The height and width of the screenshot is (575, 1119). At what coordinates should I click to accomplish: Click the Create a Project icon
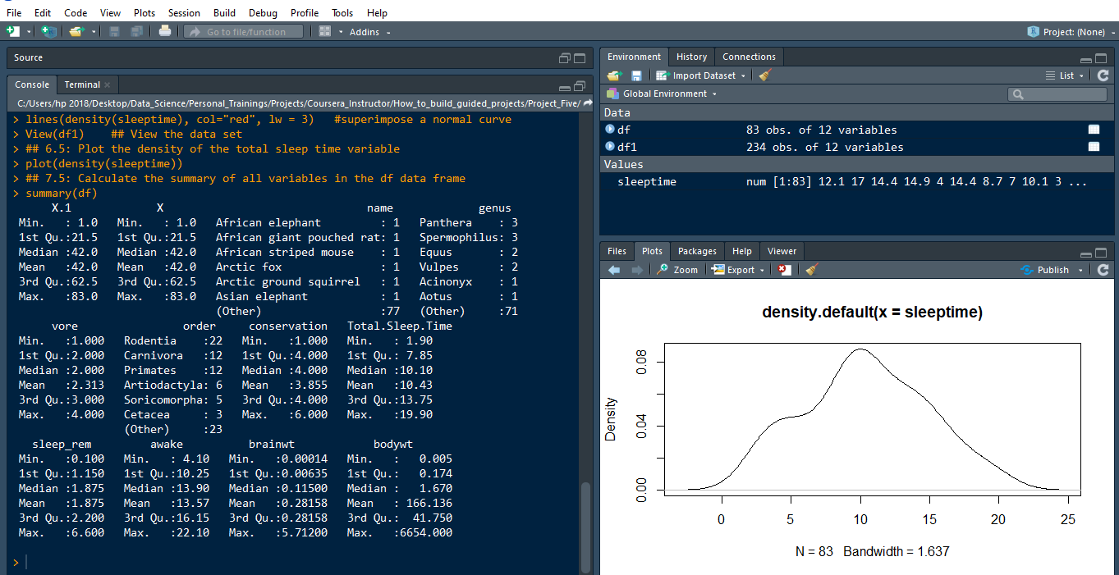tap(49, 31)
